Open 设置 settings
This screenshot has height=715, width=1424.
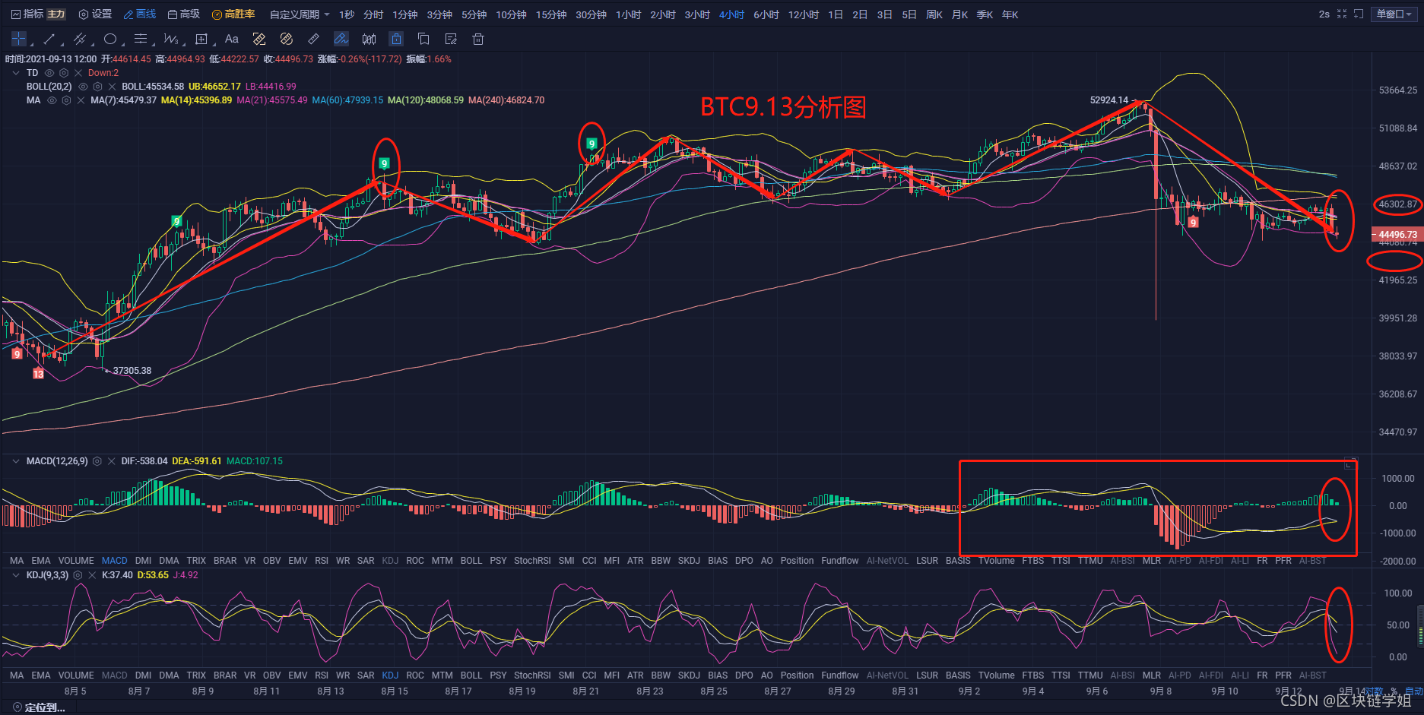(x=95, y=14)
